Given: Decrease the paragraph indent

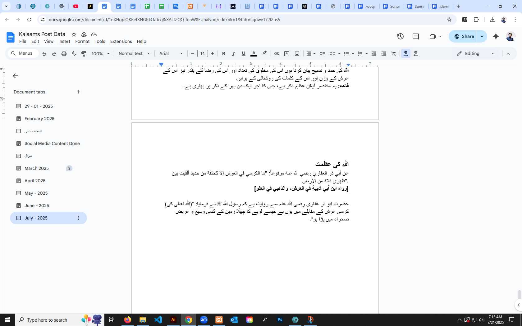Looking at the screenshot, I should point(374,54).
